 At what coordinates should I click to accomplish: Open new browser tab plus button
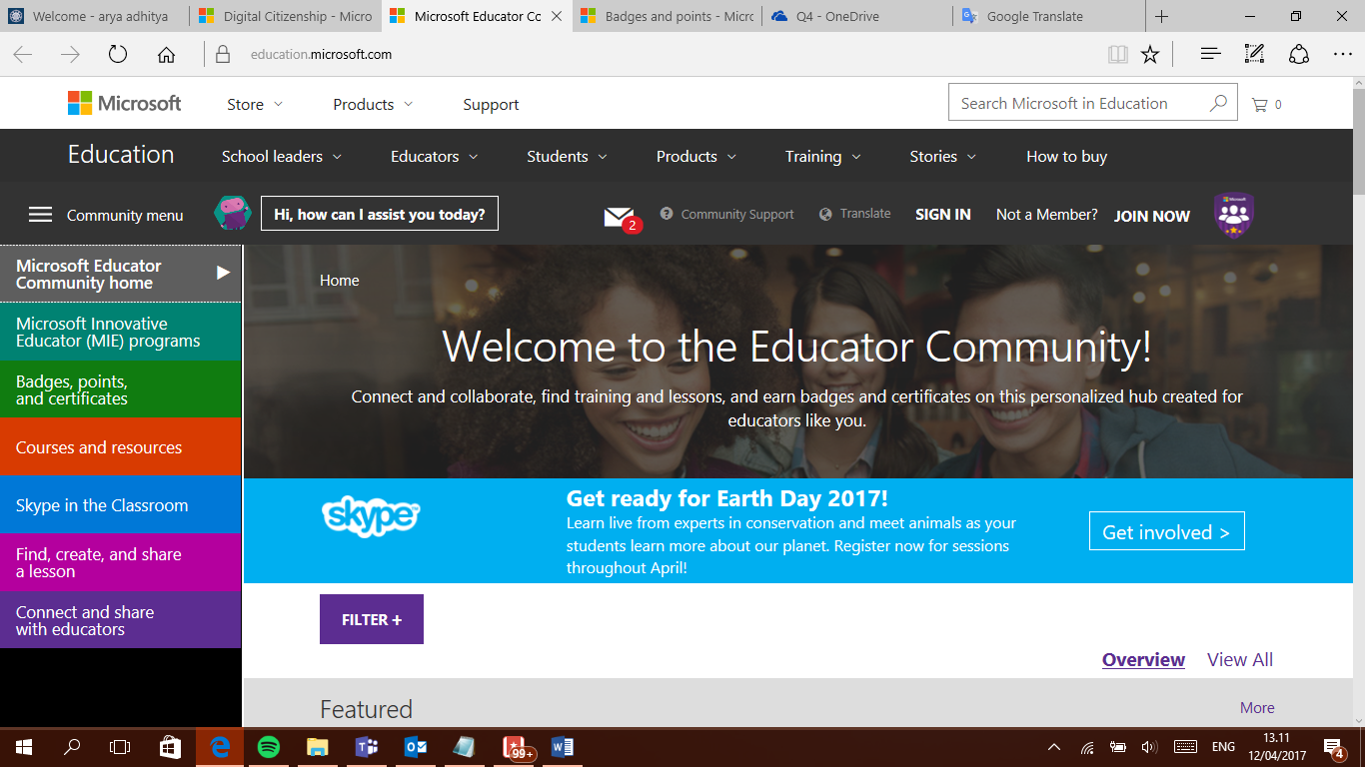point(1161,16)
